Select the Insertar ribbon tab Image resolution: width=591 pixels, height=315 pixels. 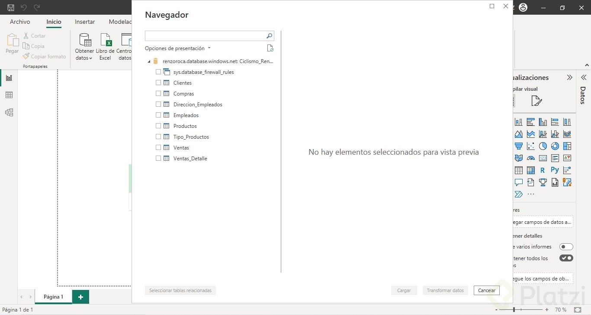(85, 22)
